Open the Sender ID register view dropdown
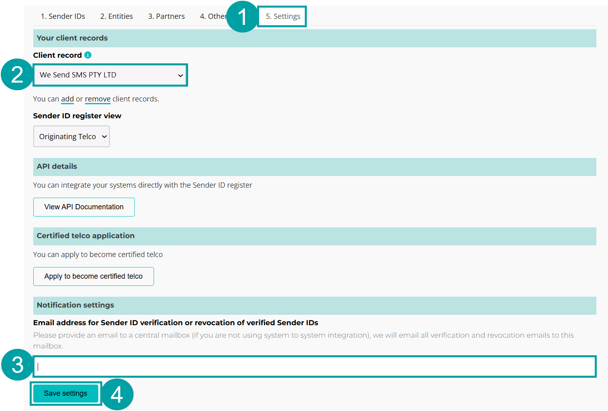The image size is (608, 411). pyautogui.click(x=71, y=136)
